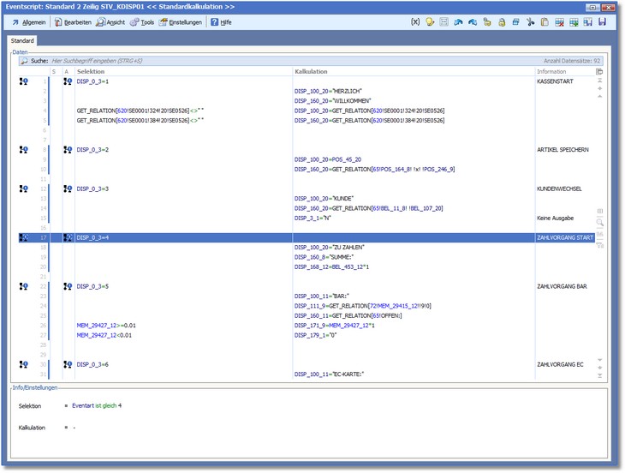Click the Selektion column header

pyautogui.click(x=92, y=71)
